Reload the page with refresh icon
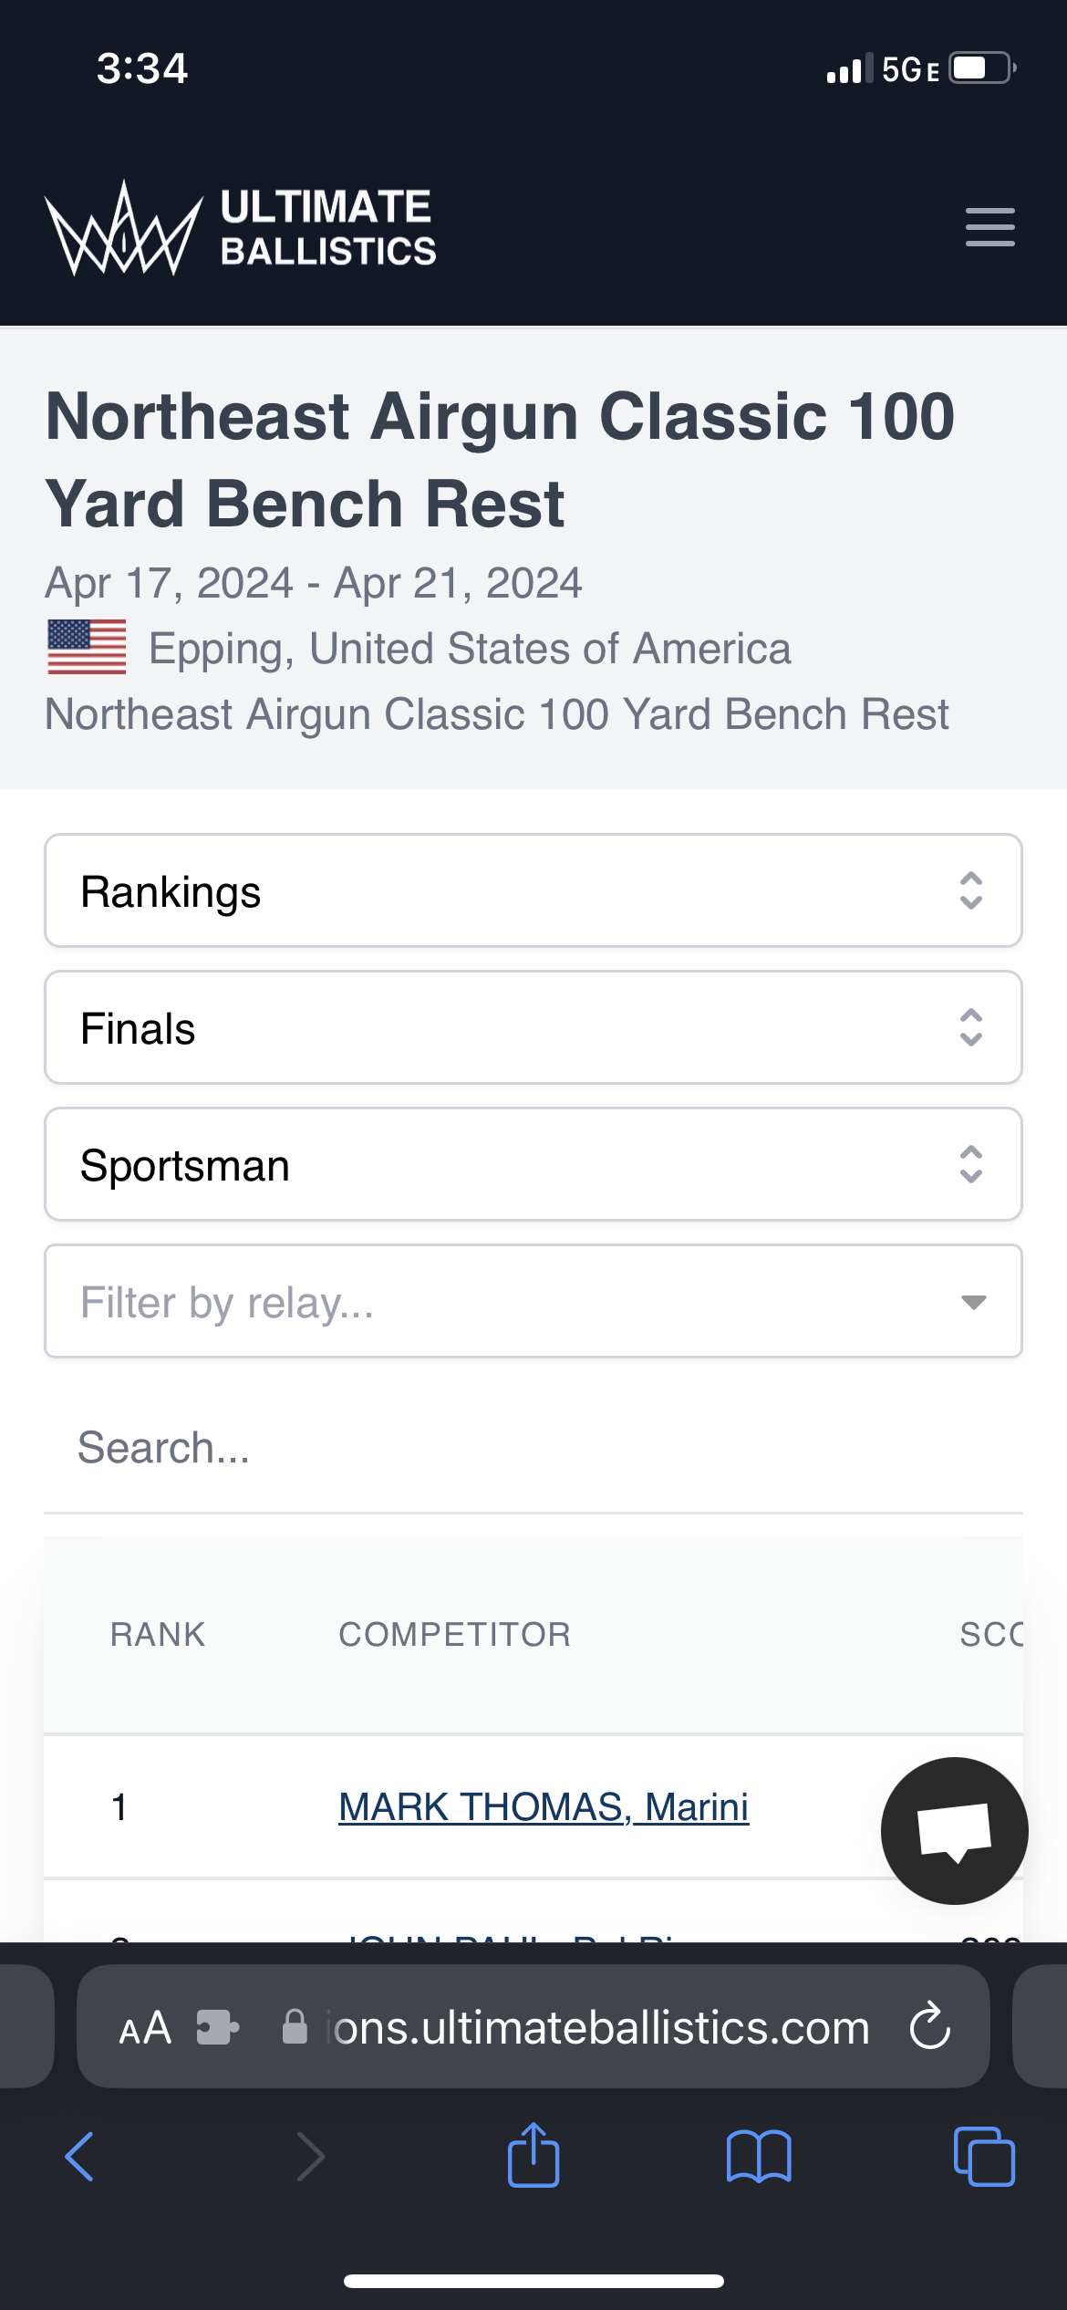1067x2310 pixels. (929, 2026)
